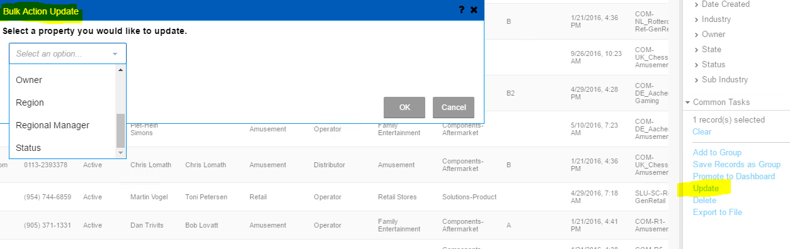Select the 9/26/2016, 10:23 AM date cell

[595, 57]
